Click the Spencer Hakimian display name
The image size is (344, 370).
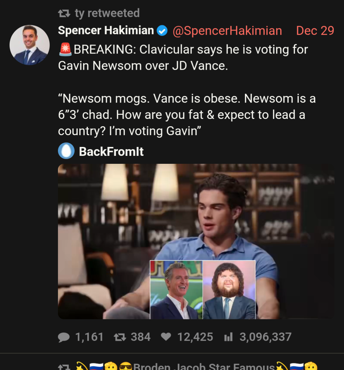106,31
